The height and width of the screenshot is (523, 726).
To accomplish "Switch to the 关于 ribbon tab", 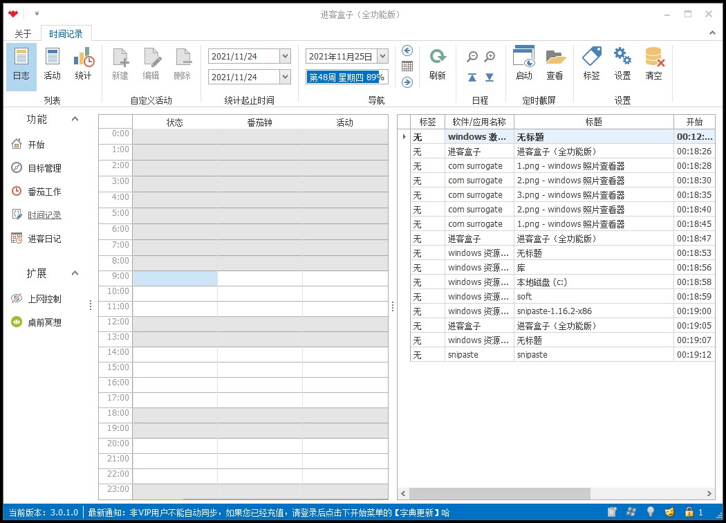I will (23, 34).
